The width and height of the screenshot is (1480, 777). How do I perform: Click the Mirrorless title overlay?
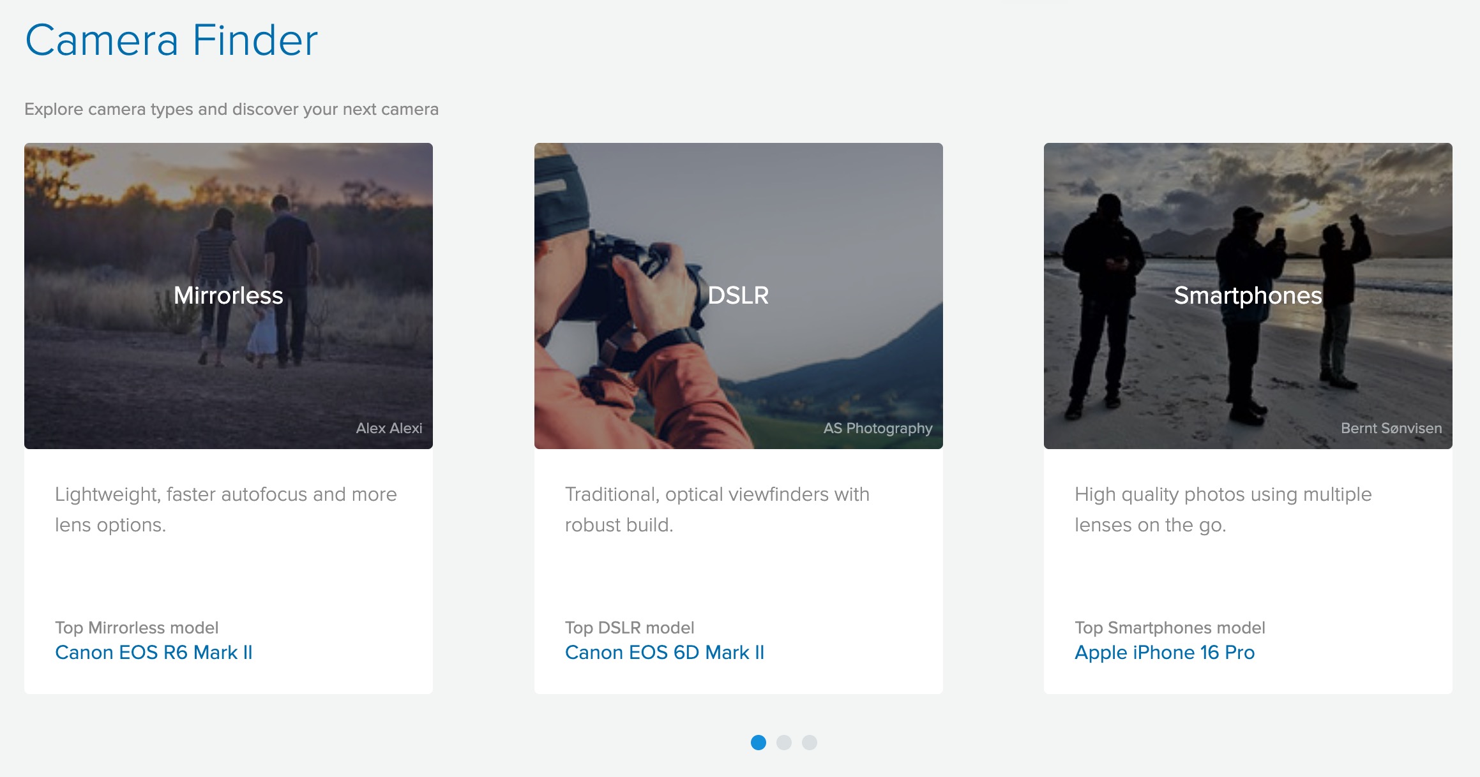(x=228, y=295)
